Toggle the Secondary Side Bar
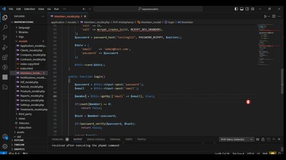This screenshot has width=286, height=160. coord(247,9)
